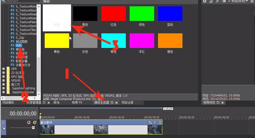255x138 pixels.
Task: Undock the 视频预览 window with its square icon
Action: pos(218,103)
